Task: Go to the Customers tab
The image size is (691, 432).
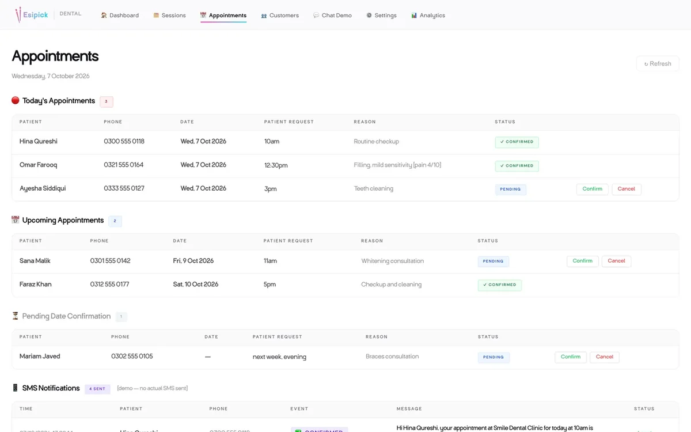Action: [x=280, y=16]
